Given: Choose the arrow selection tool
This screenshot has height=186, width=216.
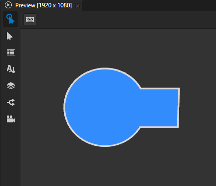Looking at the screenshot, I should (x=10, y=36).
